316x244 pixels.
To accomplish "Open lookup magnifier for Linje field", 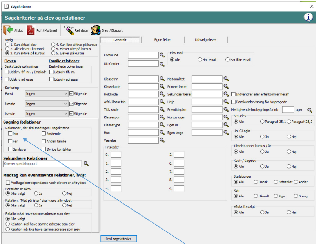I will (x=226, y=102).
